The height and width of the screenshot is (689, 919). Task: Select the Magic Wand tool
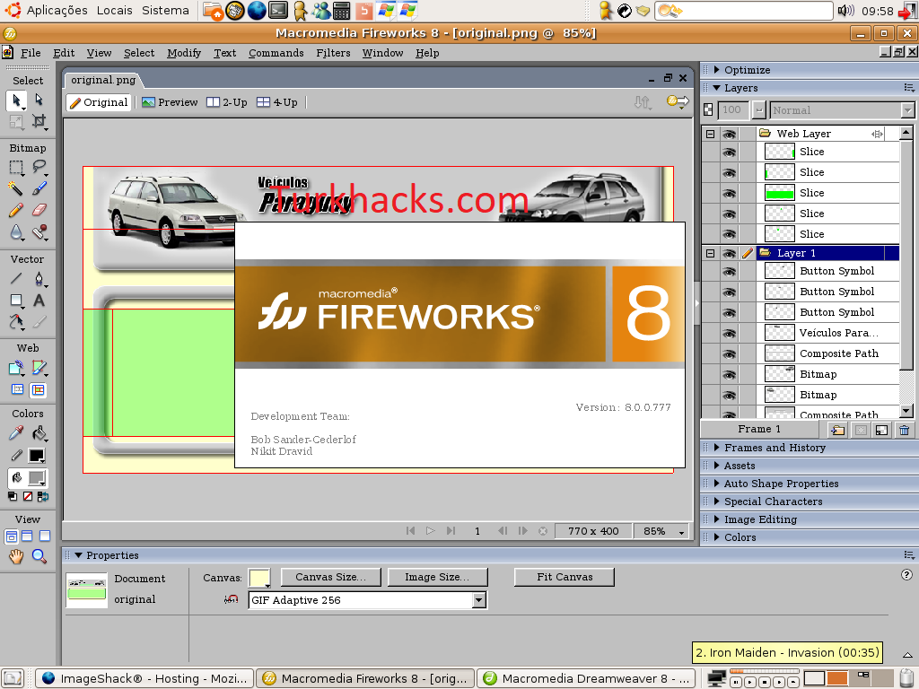[x=16, y=188]
